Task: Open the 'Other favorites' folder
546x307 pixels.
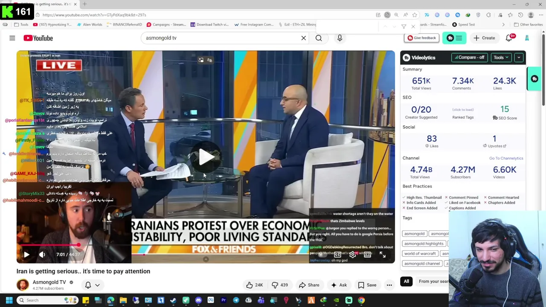Action: click(528, 25)
